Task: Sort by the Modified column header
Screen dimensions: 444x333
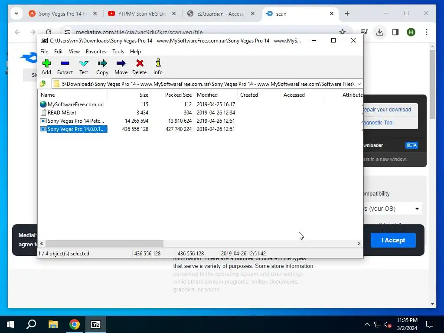Action: click(216, 95)
